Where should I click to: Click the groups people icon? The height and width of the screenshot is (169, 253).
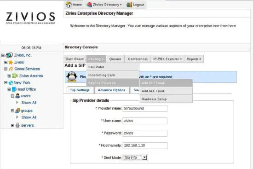click(x=17, y=111)
